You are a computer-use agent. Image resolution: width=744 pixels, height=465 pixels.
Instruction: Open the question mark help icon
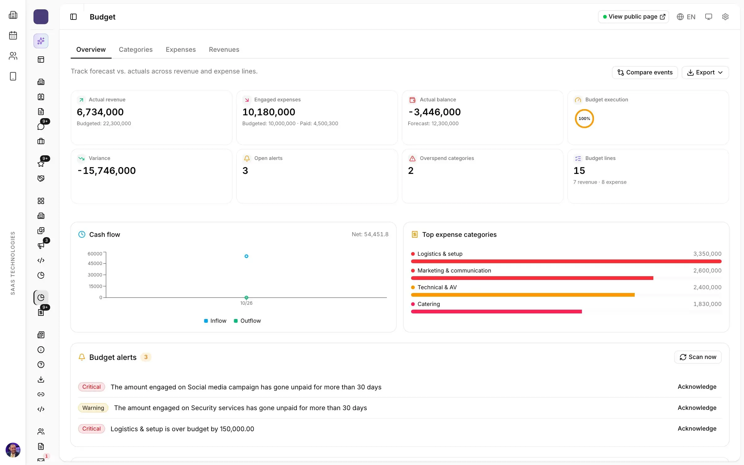click(x=41, y=365)
